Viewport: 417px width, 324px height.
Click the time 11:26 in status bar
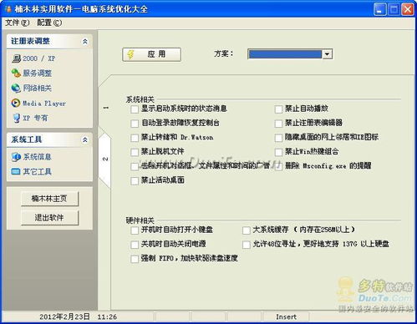(107, 316)
